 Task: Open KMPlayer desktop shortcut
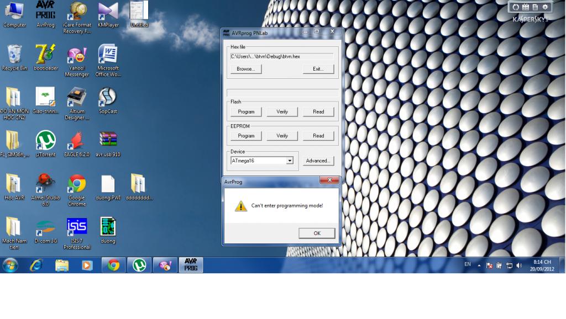pos(108,14)
